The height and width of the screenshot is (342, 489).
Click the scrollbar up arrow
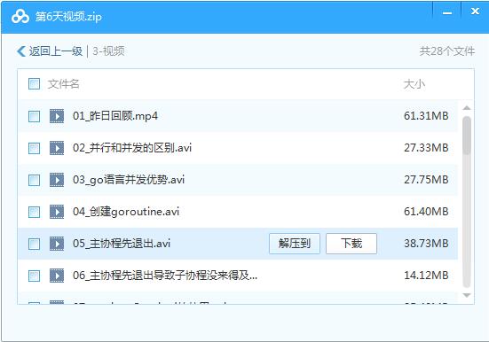[x=467, y=108]
